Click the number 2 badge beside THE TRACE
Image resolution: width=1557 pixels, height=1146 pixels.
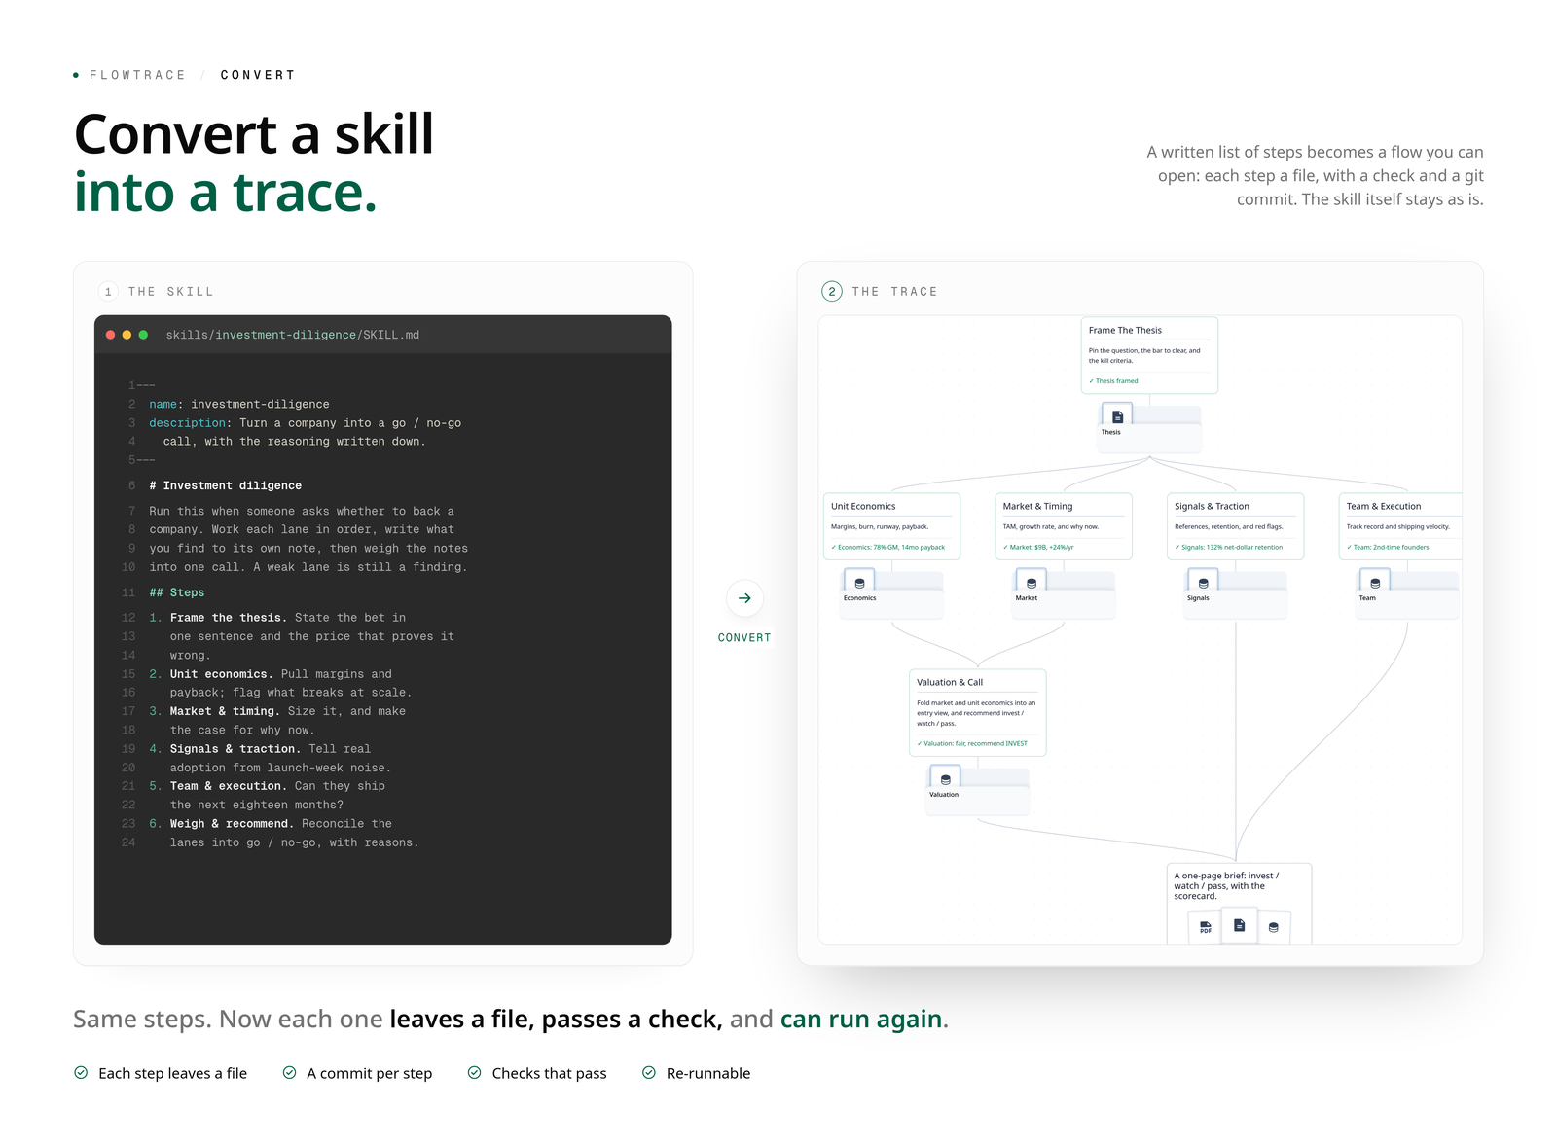[x=832, y=291]
